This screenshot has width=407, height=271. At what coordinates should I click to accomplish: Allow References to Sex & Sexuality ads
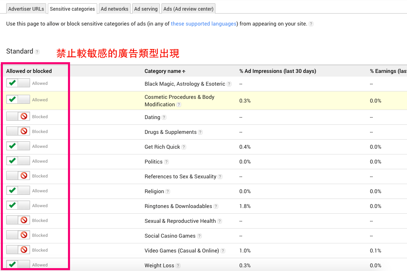18,175
